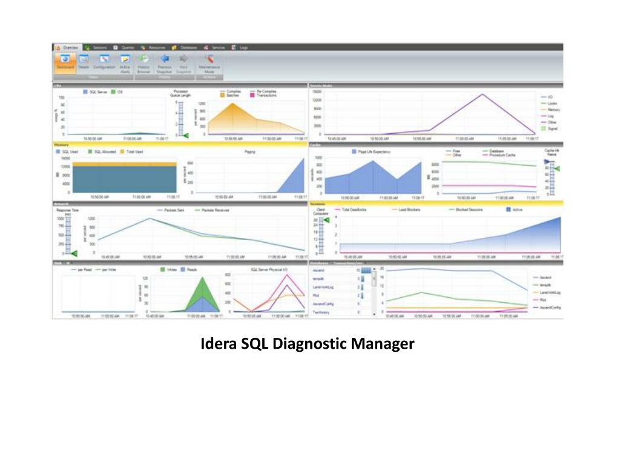Click the Cache Hit Ratios gauge marker

(557, 169)
